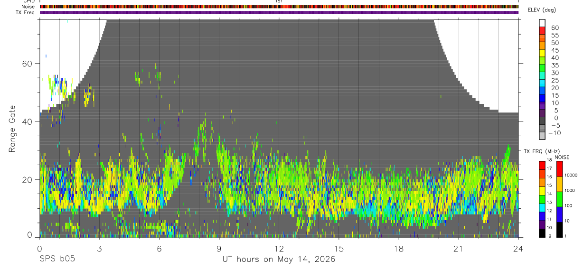Click the green 100 noise level swatch
This screenshot has height=269, width=583.
[559, 199]
